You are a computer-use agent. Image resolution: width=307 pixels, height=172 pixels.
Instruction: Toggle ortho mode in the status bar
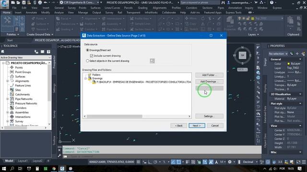pyautogui.click(x=150, y=162)
